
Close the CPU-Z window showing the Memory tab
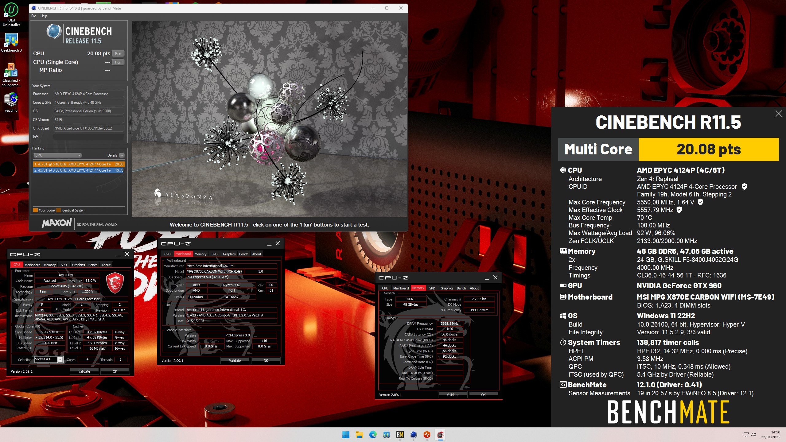[495, 277]
